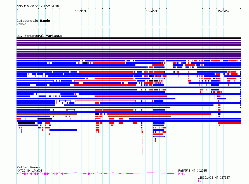
Task: Select the thin purple variant line between purple bars
Action: [129, 47]
